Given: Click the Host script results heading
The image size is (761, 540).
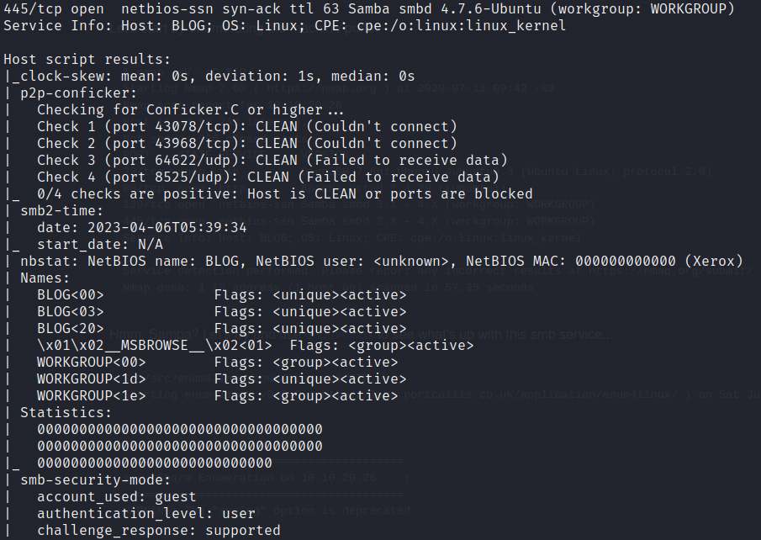Looking at the screenshot, I should (x=87, y=59).
